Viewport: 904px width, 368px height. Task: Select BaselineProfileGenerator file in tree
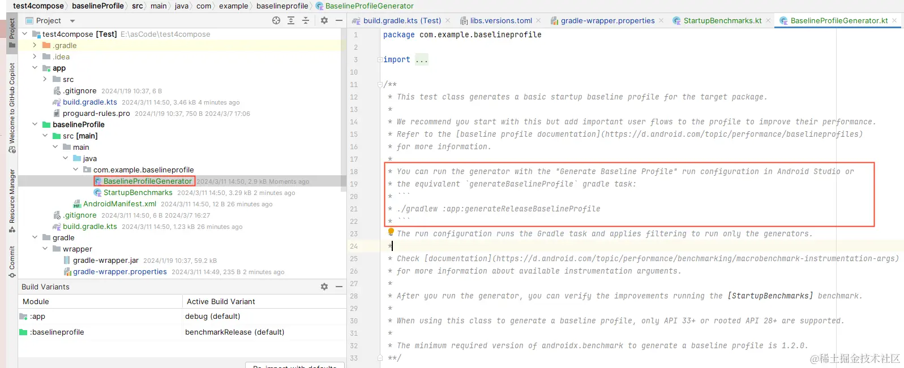(148, 181)
